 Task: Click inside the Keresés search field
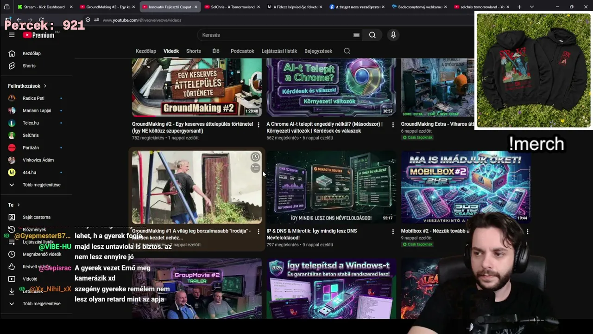pyautogui.click(x=277, y=35)
